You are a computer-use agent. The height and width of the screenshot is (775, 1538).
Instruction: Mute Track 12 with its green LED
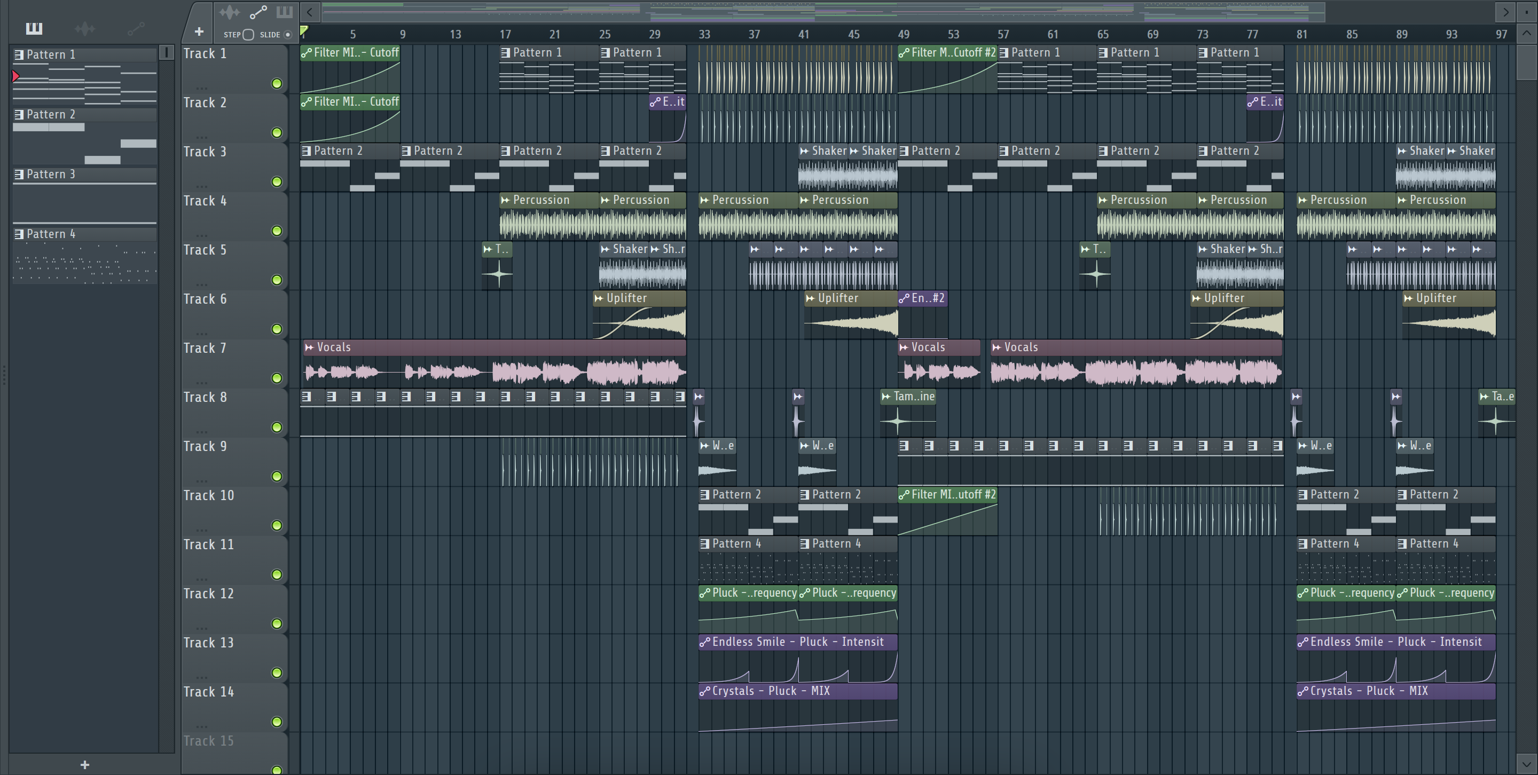[277, 623]
